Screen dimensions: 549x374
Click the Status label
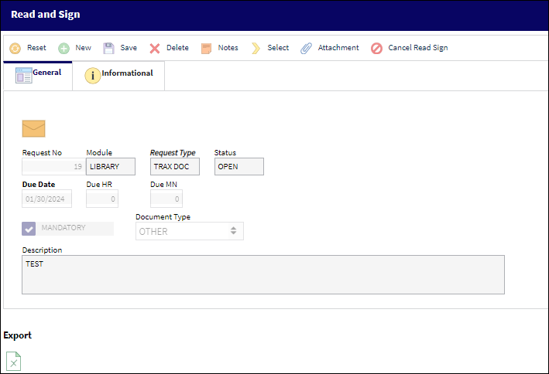click(225, 153)
